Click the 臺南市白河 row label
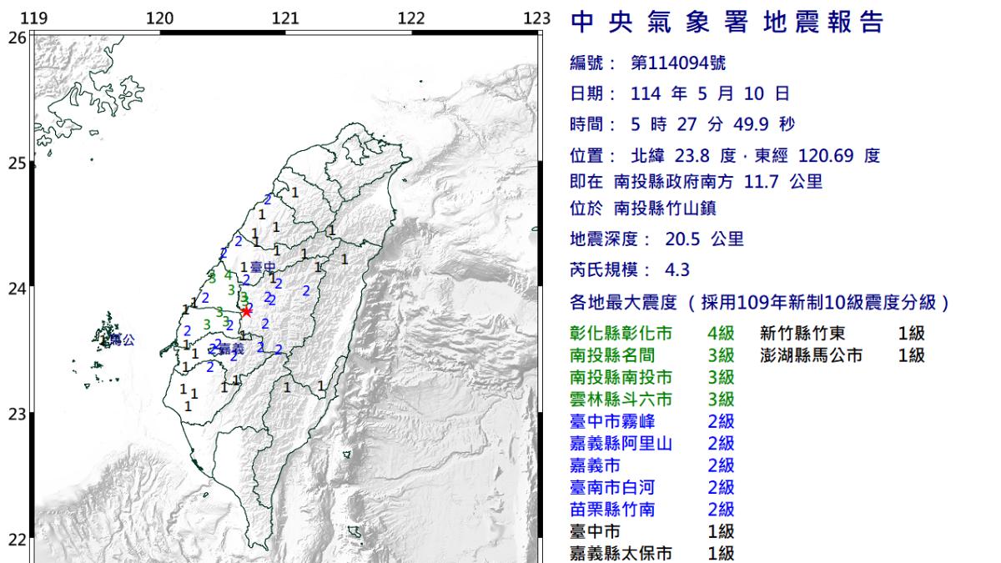This screenshot has width=1001, height=563. tap(613, 487)
